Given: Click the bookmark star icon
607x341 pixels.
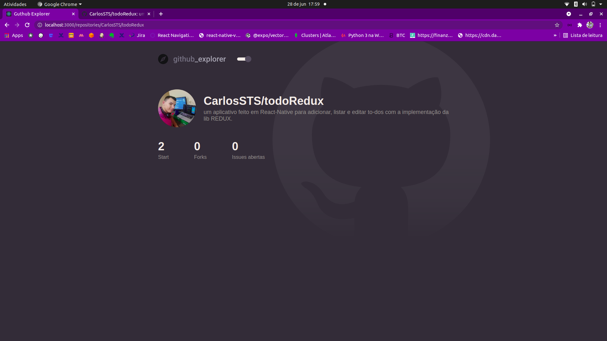Looking at the screenshot, I should (x=557, y=25).
